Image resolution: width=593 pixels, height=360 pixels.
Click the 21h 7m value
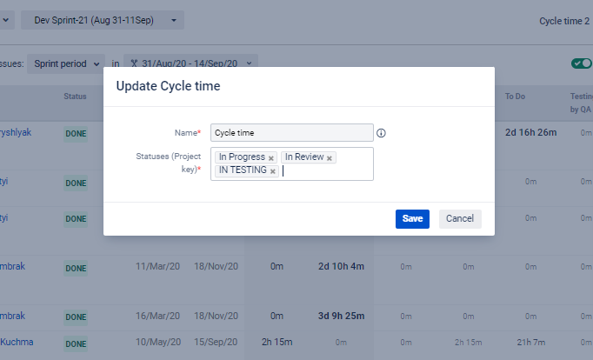[x=531, y=343]
